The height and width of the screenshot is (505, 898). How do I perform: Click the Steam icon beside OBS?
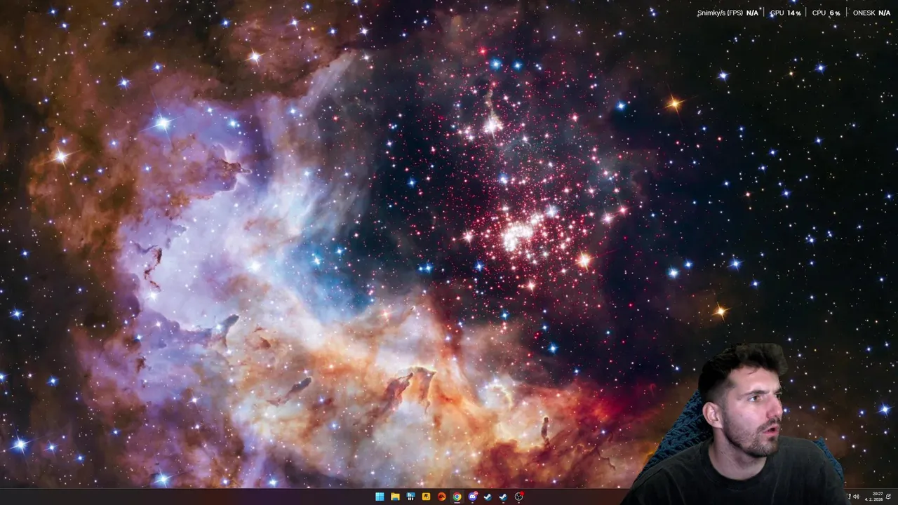click(x=503, y=497)
